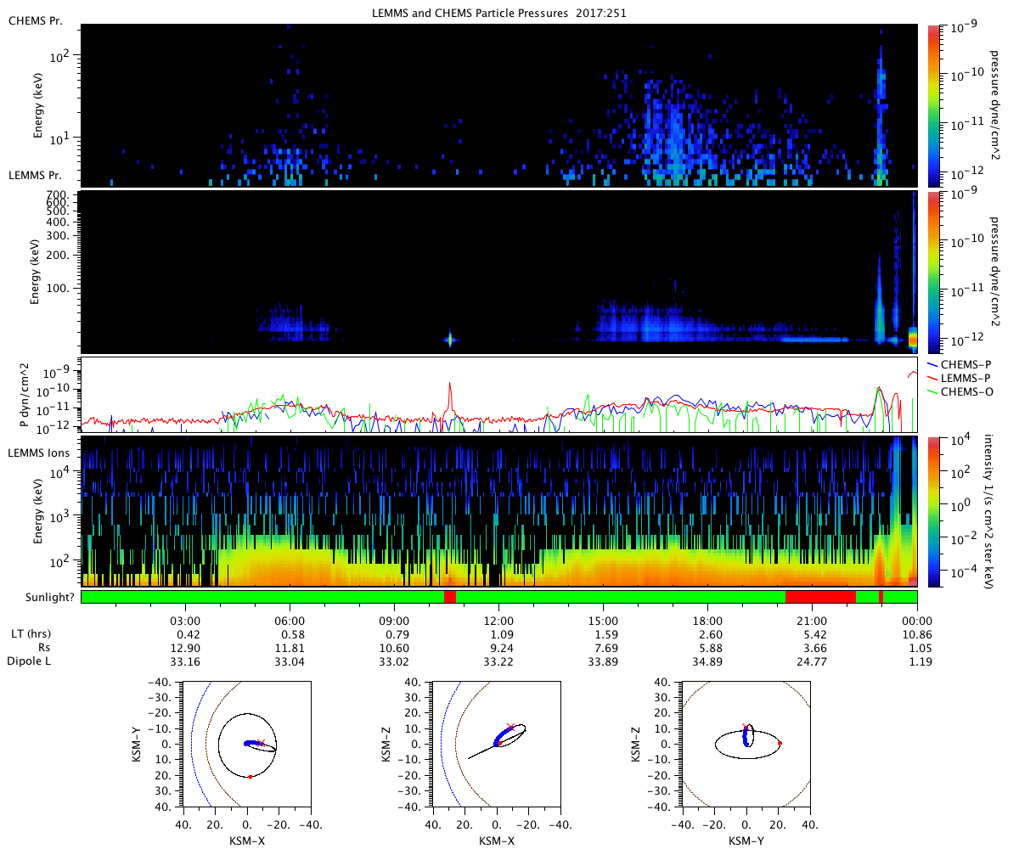Screen dimensions: 1019x849
Task: Select the 00:00 time tick label
Action: point(916,621)
